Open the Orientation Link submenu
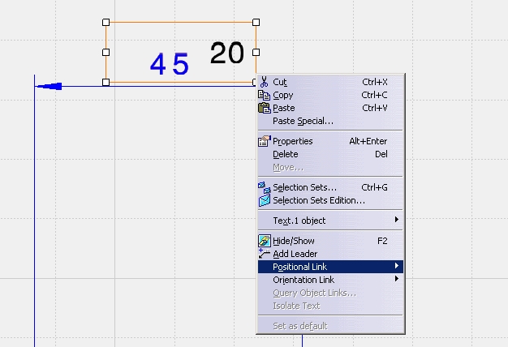508x347 pixels. coord(330,280)
